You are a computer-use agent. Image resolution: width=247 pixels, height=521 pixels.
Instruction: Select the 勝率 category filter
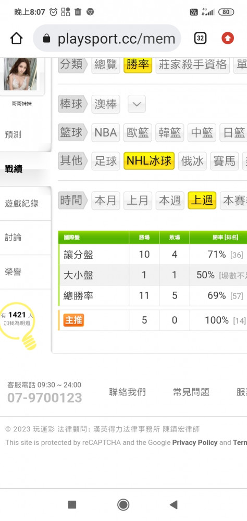coord(138,64)
